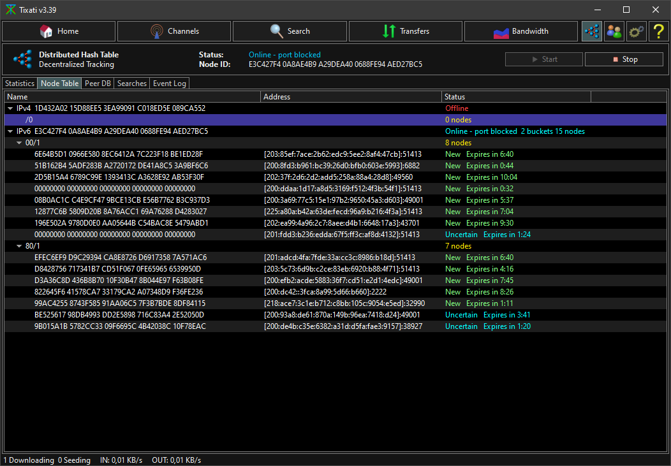This screenshot has height=466, width=671.
Task: Stop the DHT with Stop button
Action: coord(624,59)
